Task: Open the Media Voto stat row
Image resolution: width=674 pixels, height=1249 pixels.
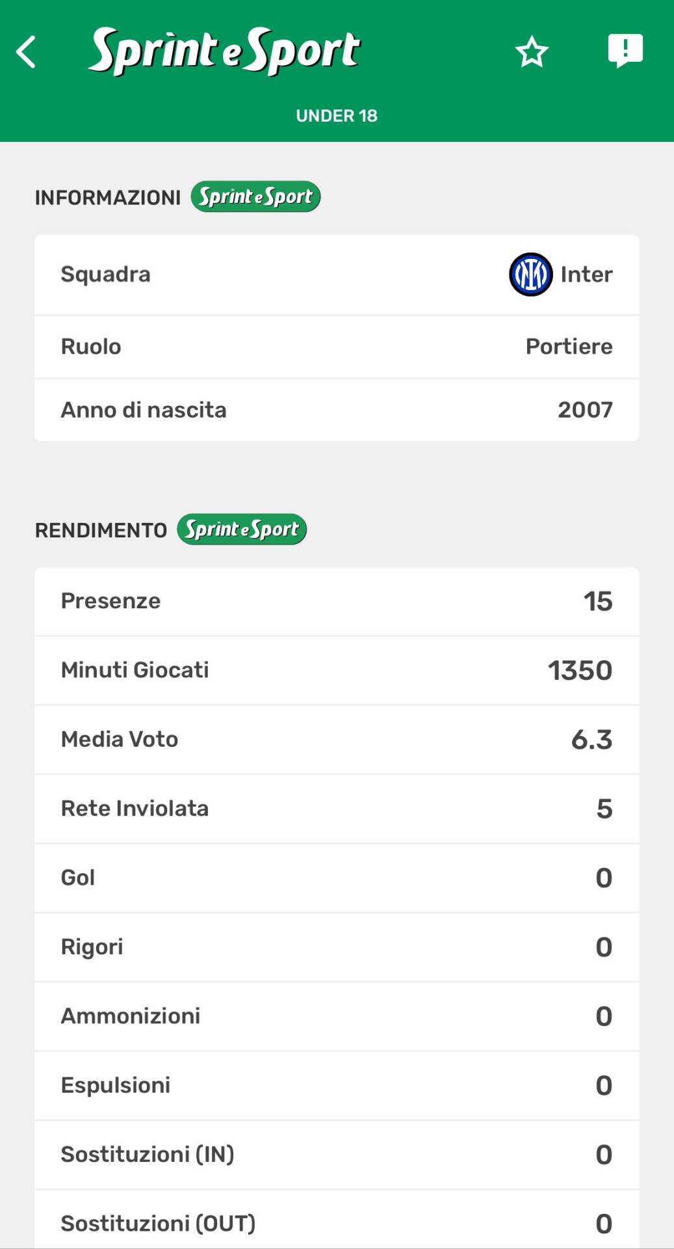Action: [337, 740]
